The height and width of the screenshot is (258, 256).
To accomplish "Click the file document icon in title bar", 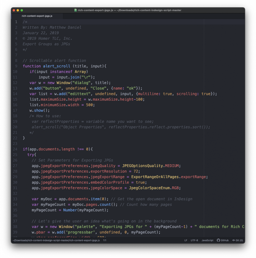I will [x=75, y=10].
